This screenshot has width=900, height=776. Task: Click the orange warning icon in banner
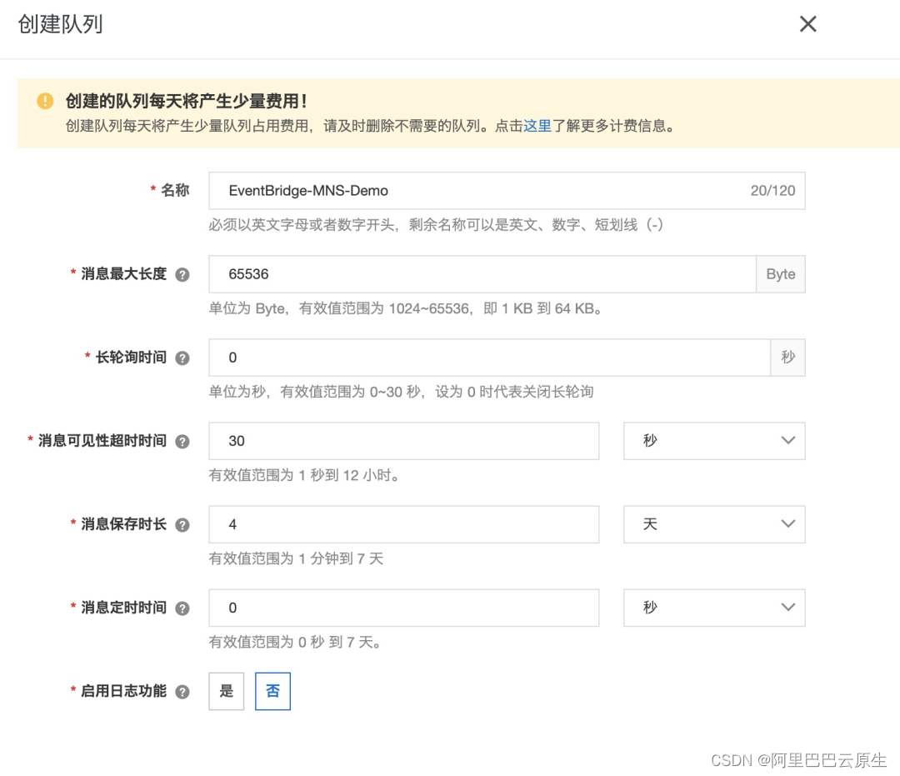tap(45, 101)
